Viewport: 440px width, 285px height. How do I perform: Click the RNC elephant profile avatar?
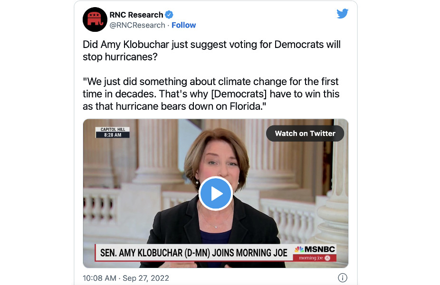click(95, 19)
